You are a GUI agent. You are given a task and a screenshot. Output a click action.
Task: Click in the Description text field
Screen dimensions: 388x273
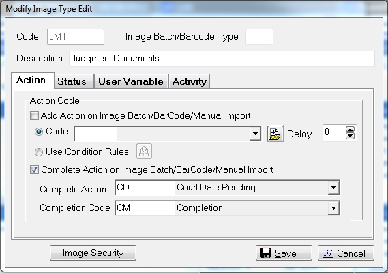point(222,59)
